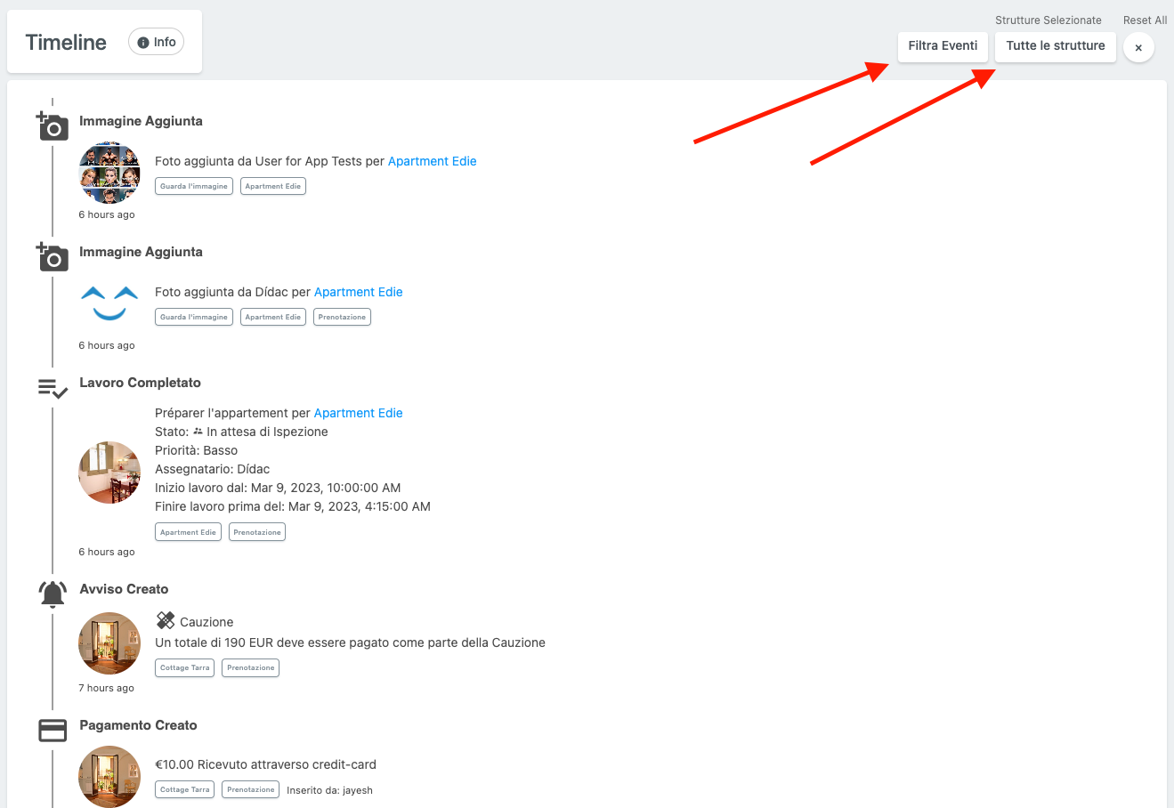The image size is (1174, 808).
Task: Click Reset All above the structure selector
Action: tap(1145, 20)
